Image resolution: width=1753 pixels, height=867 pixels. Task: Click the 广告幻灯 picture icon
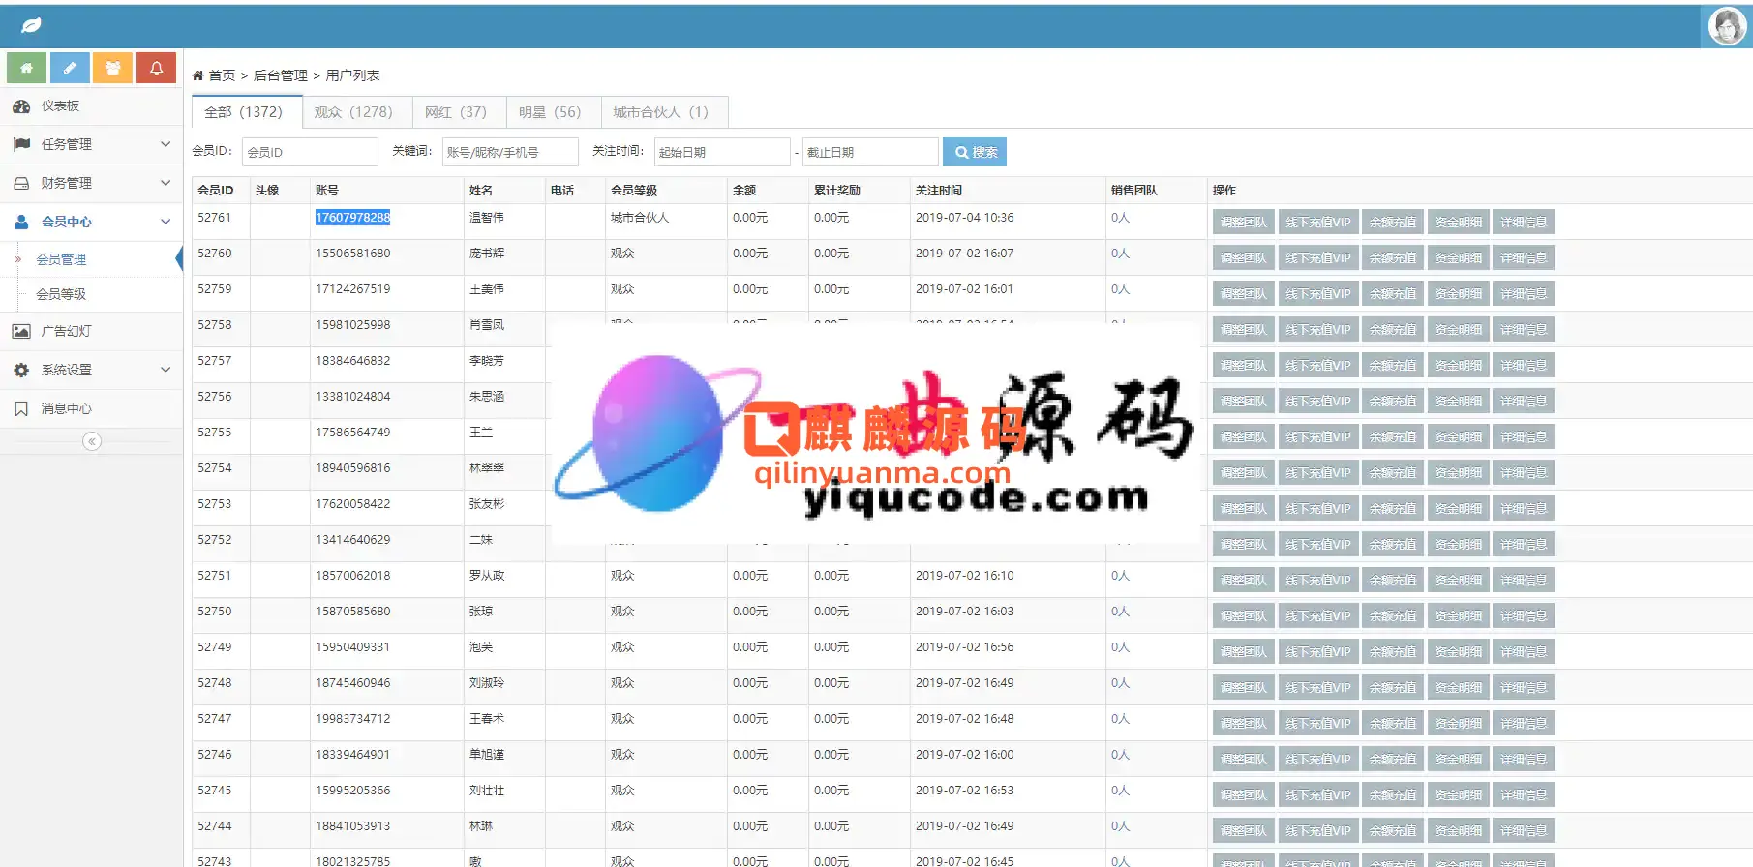(x=21, y=331)
